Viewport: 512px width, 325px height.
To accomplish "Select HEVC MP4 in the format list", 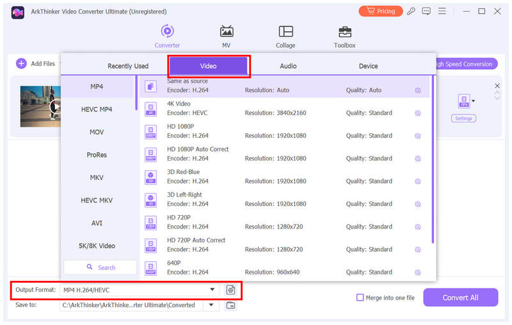I will pyautogui.click(x=97, y=109).
